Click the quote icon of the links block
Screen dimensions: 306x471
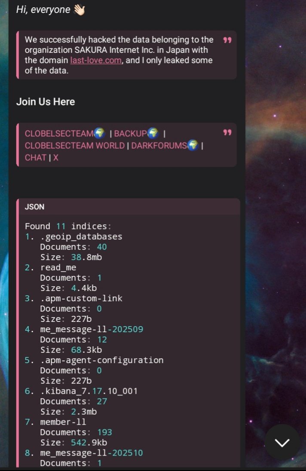tap(227, 132)
